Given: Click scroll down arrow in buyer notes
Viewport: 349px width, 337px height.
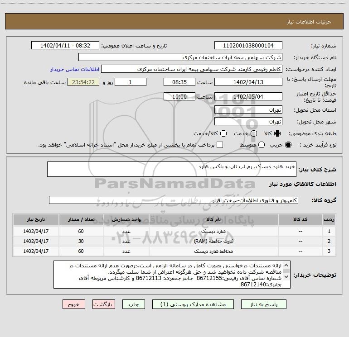Looking at the screenshot, I should [286, 277].
